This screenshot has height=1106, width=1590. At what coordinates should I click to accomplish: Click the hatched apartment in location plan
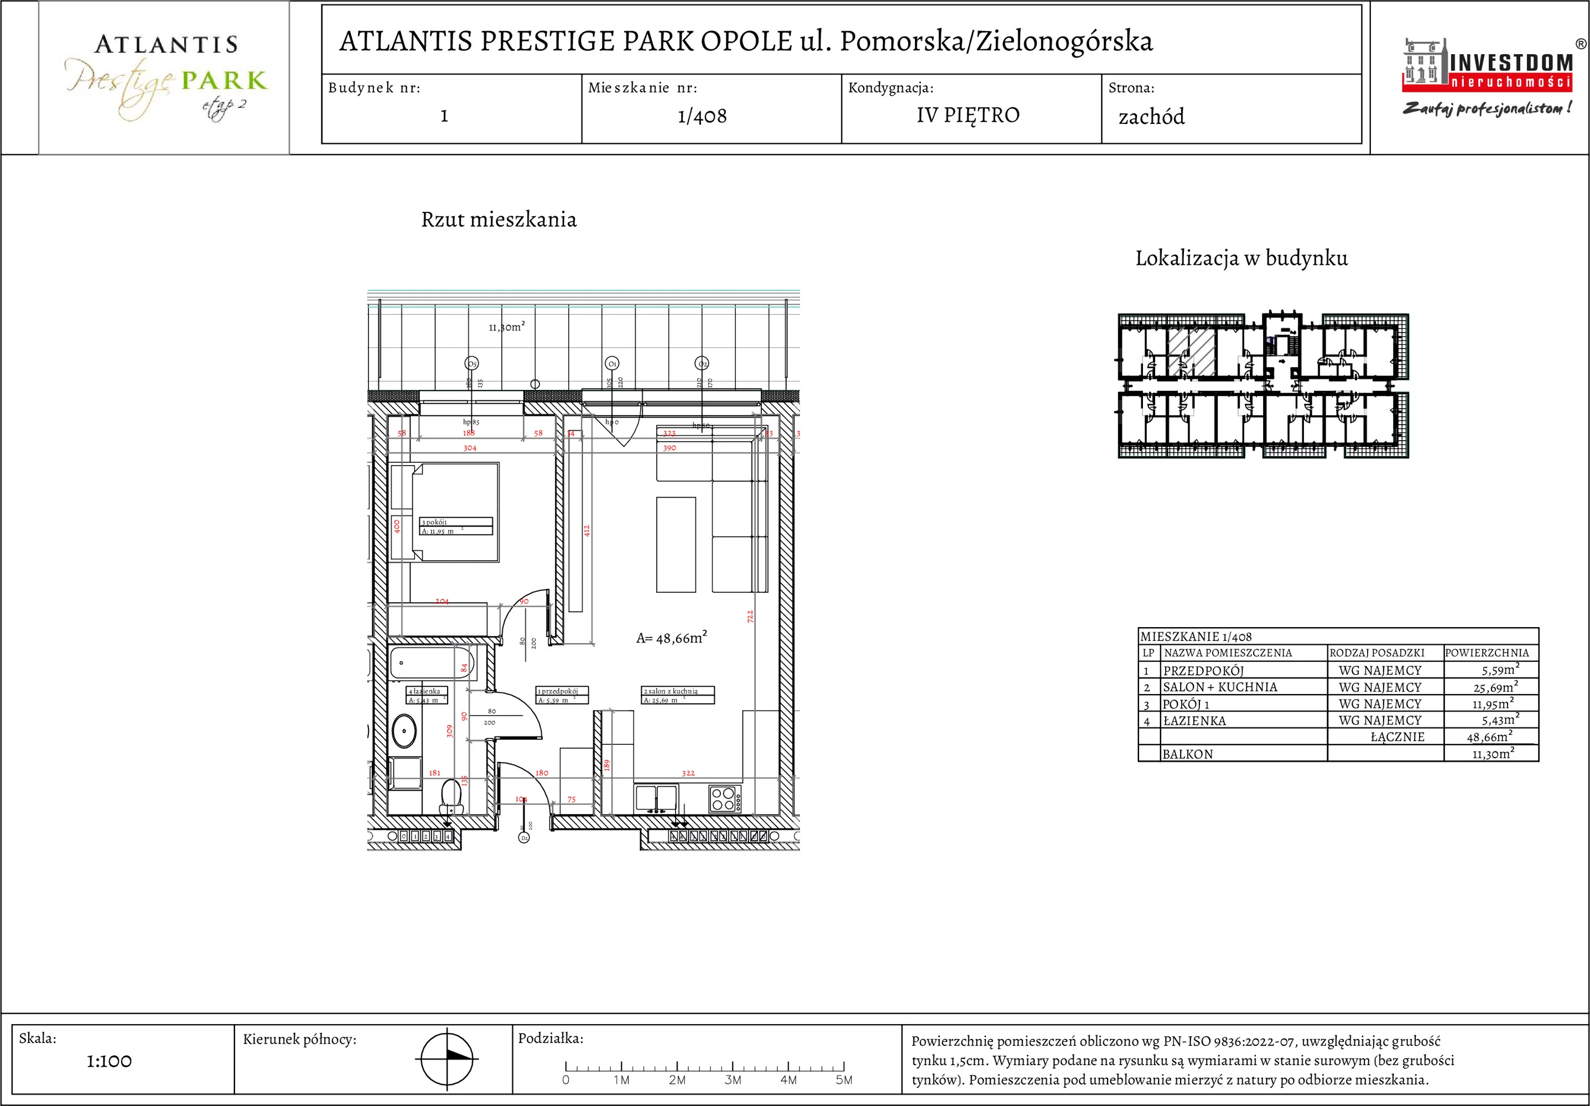[x=1192, y=352]
